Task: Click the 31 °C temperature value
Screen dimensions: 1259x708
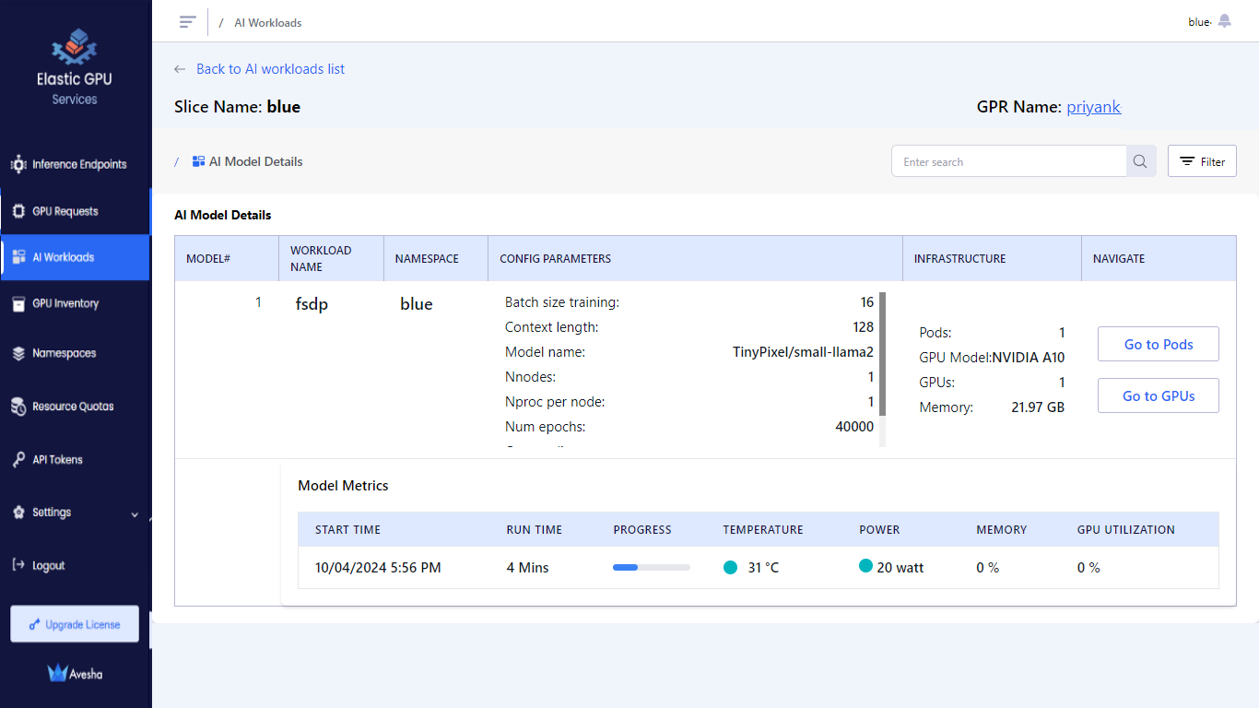Action: [763, 568]
